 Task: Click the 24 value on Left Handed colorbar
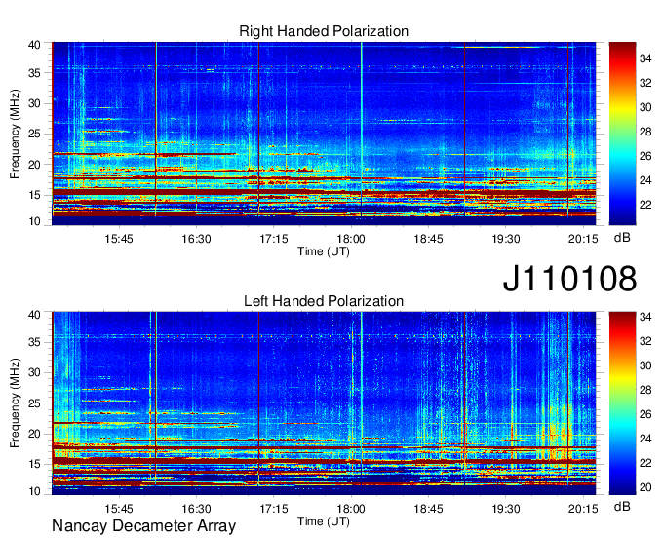[x=645, y=439]
